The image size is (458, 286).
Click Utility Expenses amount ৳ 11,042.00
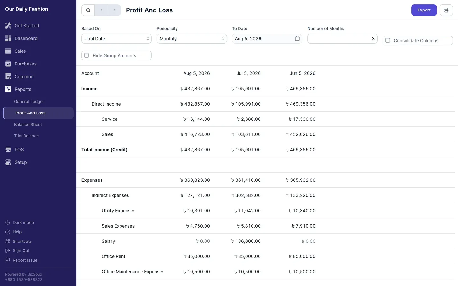click(247, 211)
